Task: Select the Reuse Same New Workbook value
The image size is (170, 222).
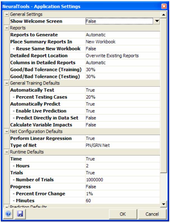Action: click(123, 49)
